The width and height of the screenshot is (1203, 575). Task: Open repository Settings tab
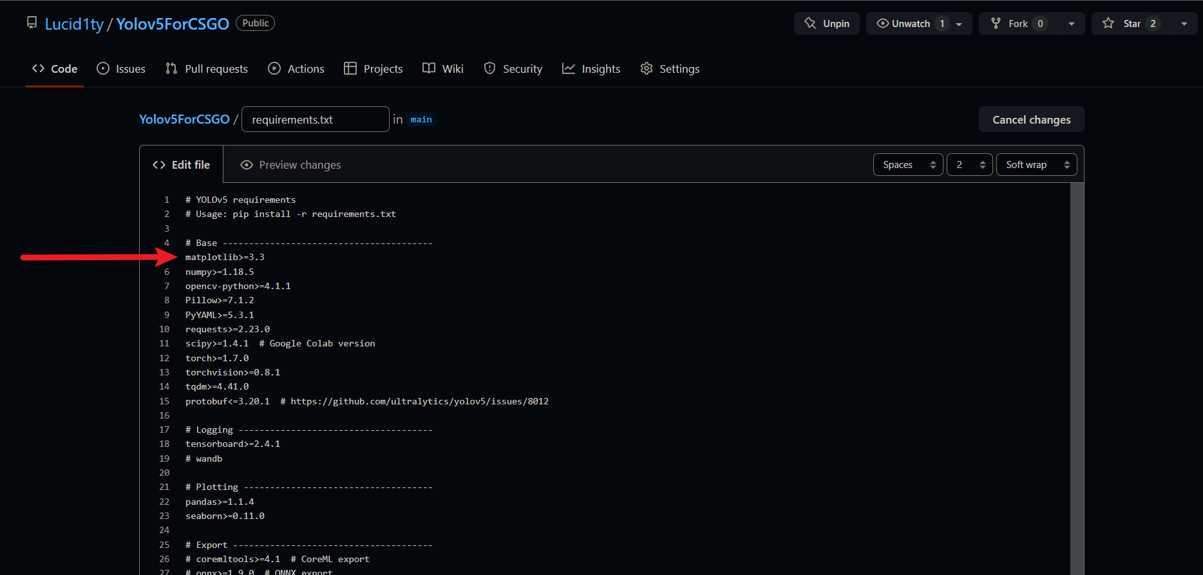point(670,69)
